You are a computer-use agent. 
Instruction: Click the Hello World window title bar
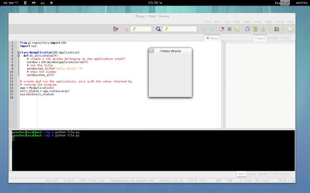pyautogui.click(x=170, y=51)
